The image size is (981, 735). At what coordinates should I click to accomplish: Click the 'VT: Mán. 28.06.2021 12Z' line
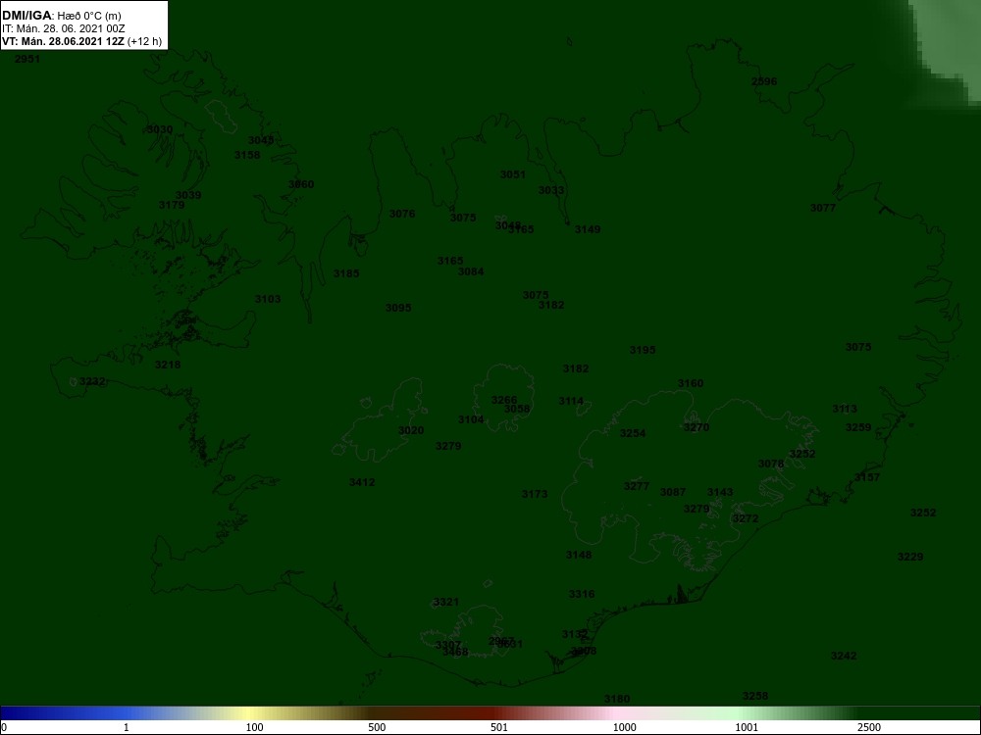(63, 42)
